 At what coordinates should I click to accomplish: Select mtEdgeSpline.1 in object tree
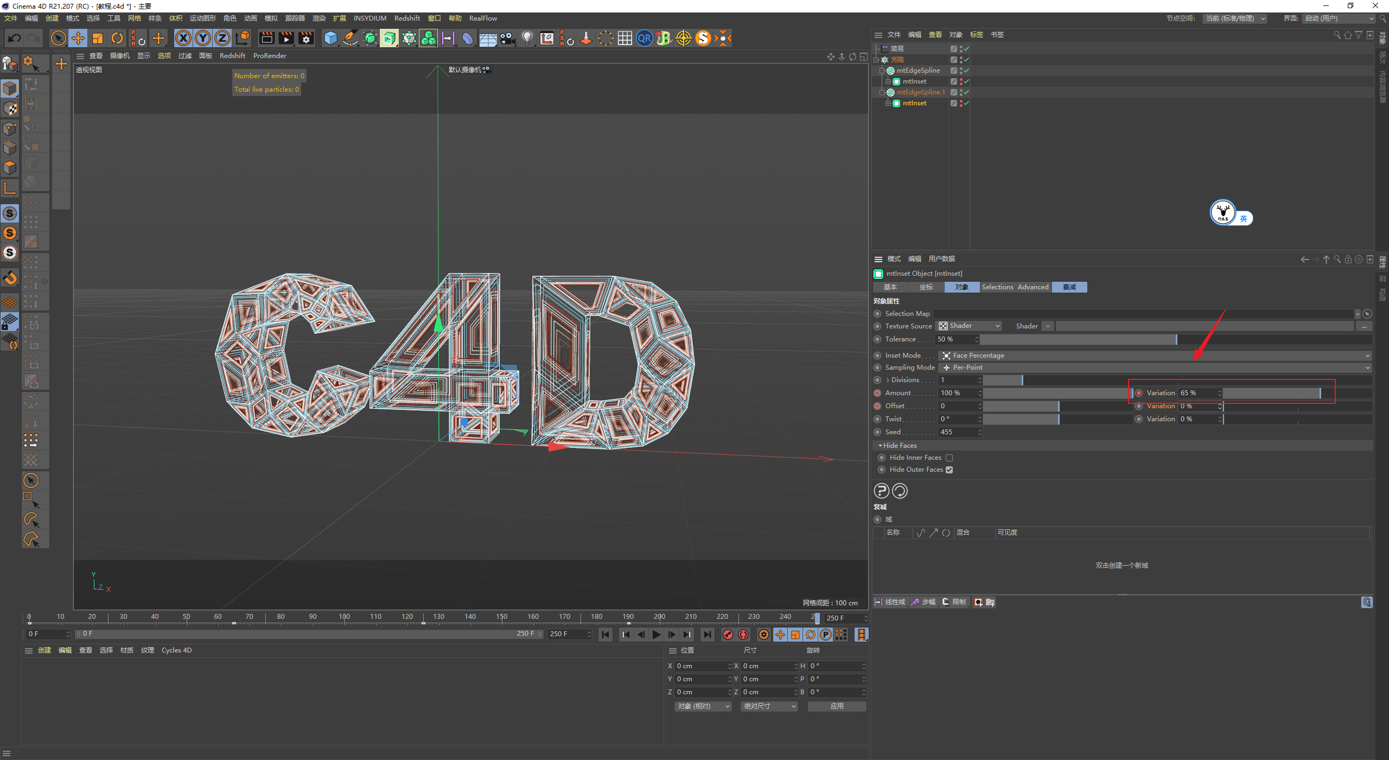click(x=920, y=92)
